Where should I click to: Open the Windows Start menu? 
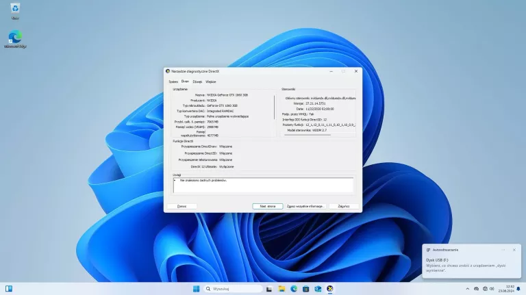[x=197, y=289]
